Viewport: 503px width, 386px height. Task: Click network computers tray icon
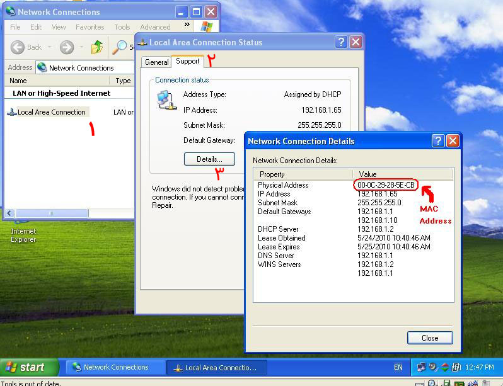coord(421,366)
